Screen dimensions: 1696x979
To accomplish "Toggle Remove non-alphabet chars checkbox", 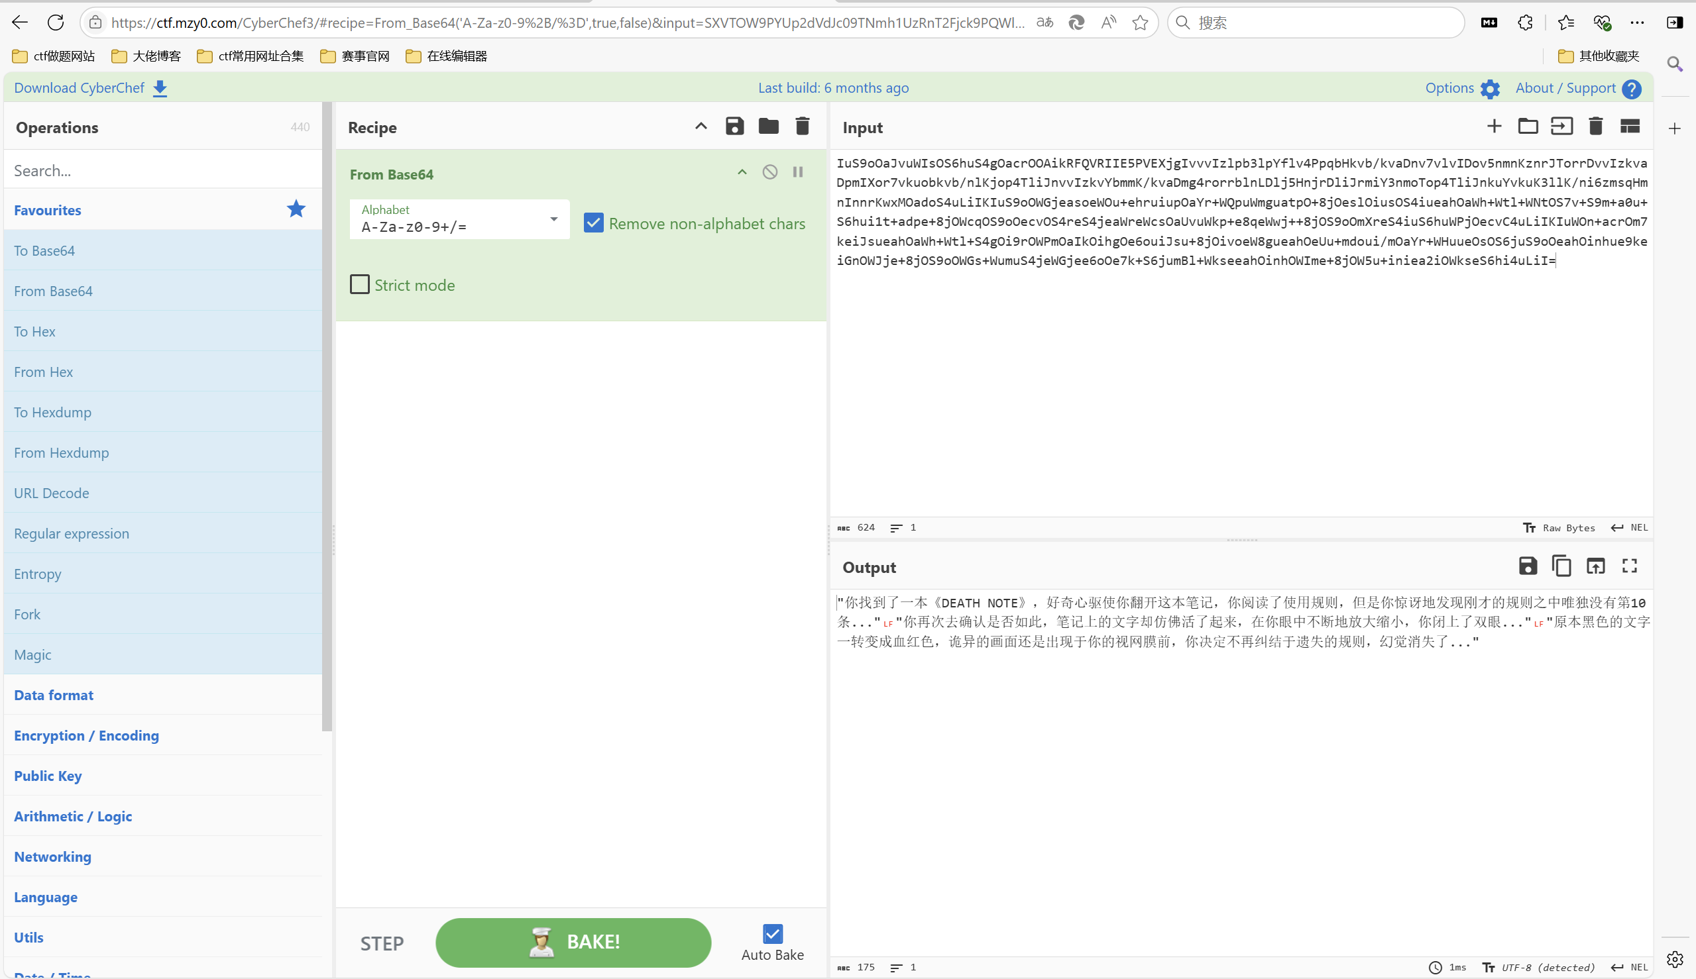I will [593, 223].
